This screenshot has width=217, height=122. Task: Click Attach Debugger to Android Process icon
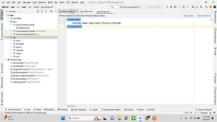[184, 7]
